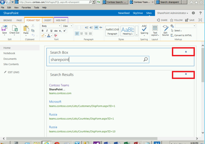Click the SAVE button at top right
Screen dimensions: 205x144
click(x=190, y=20)
